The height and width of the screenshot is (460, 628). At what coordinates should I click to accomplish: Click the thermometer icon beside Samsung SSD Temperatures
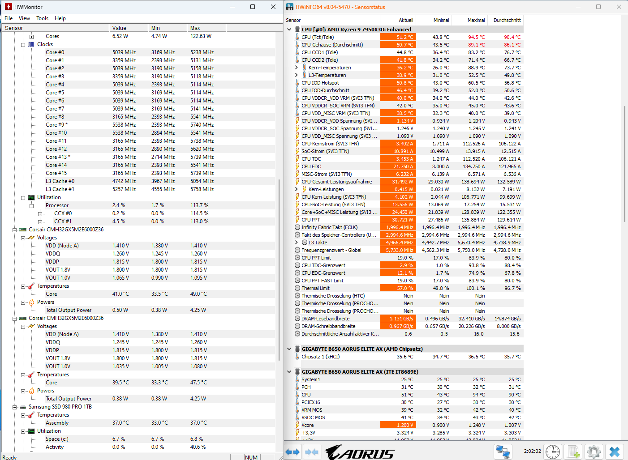[31, 415]
